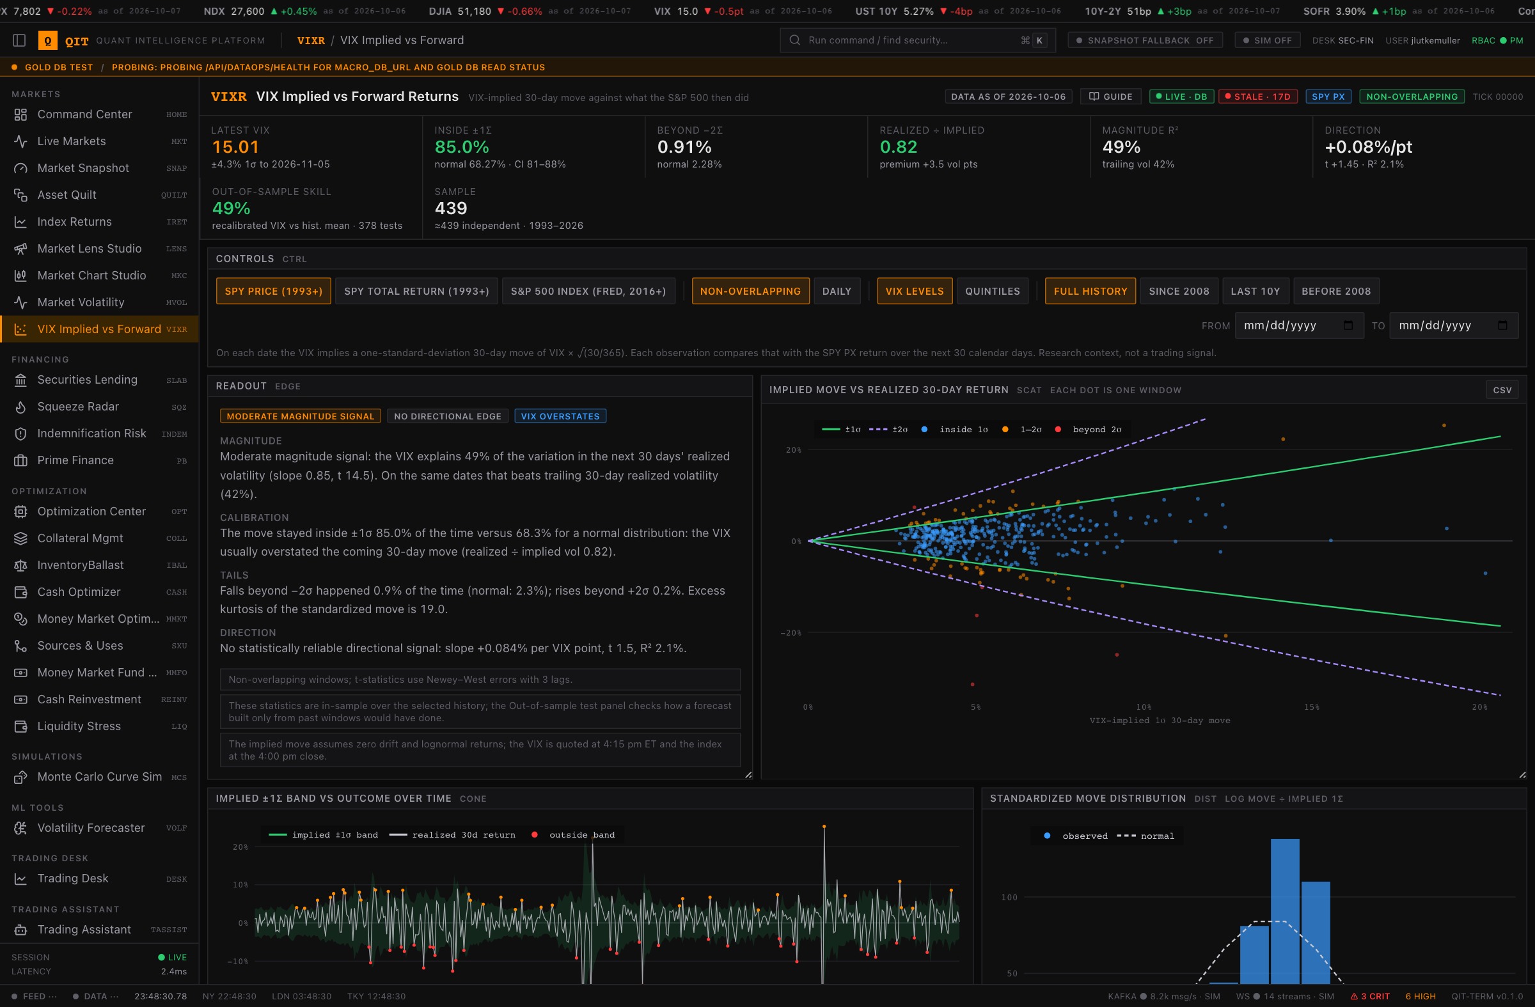Screen dimensions: 1535x1007
Task: Open TO date calendar picker
Action: coord(1502,325)
